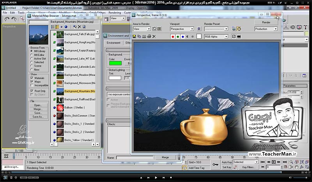Click View Large Icons sphere in browser toolbar

[66, 27]
